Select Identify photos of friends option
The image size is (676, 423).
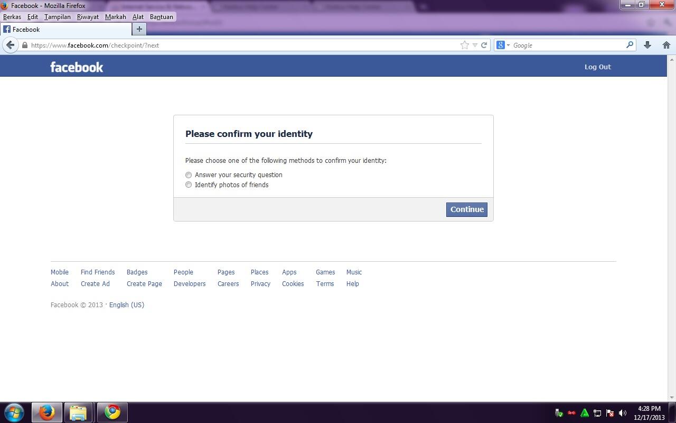tap(189, 185)
